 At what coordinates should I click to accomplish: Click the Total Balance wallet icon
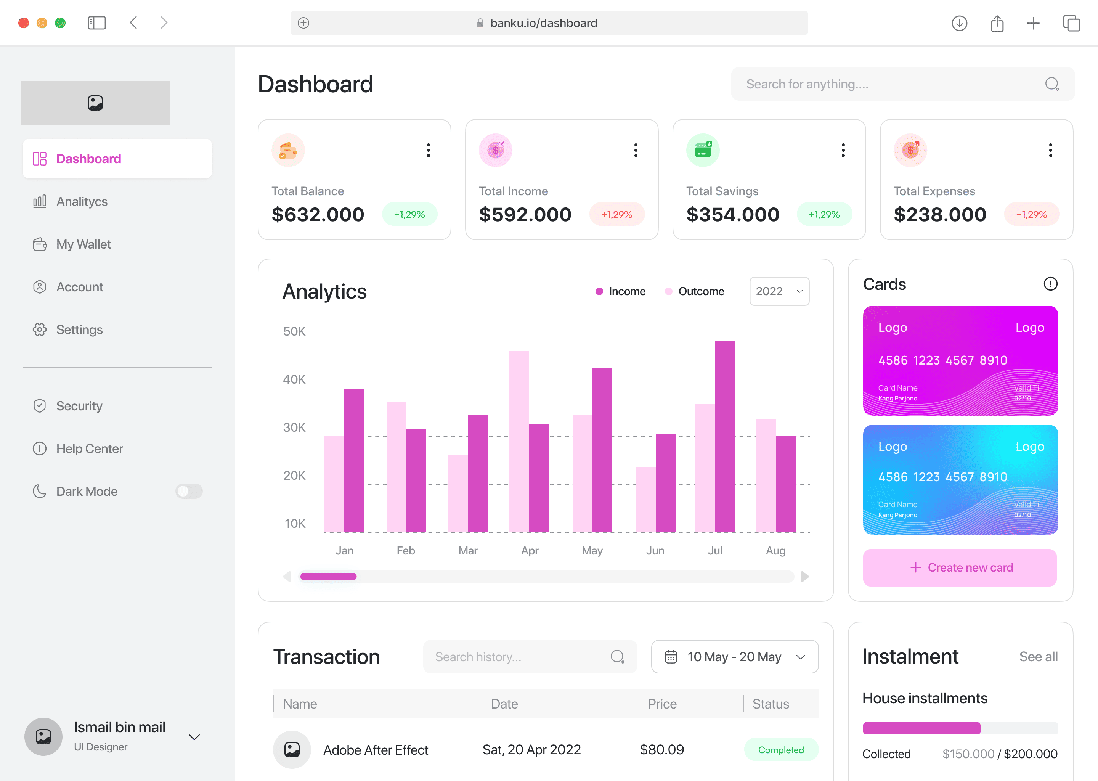point(288,151)
